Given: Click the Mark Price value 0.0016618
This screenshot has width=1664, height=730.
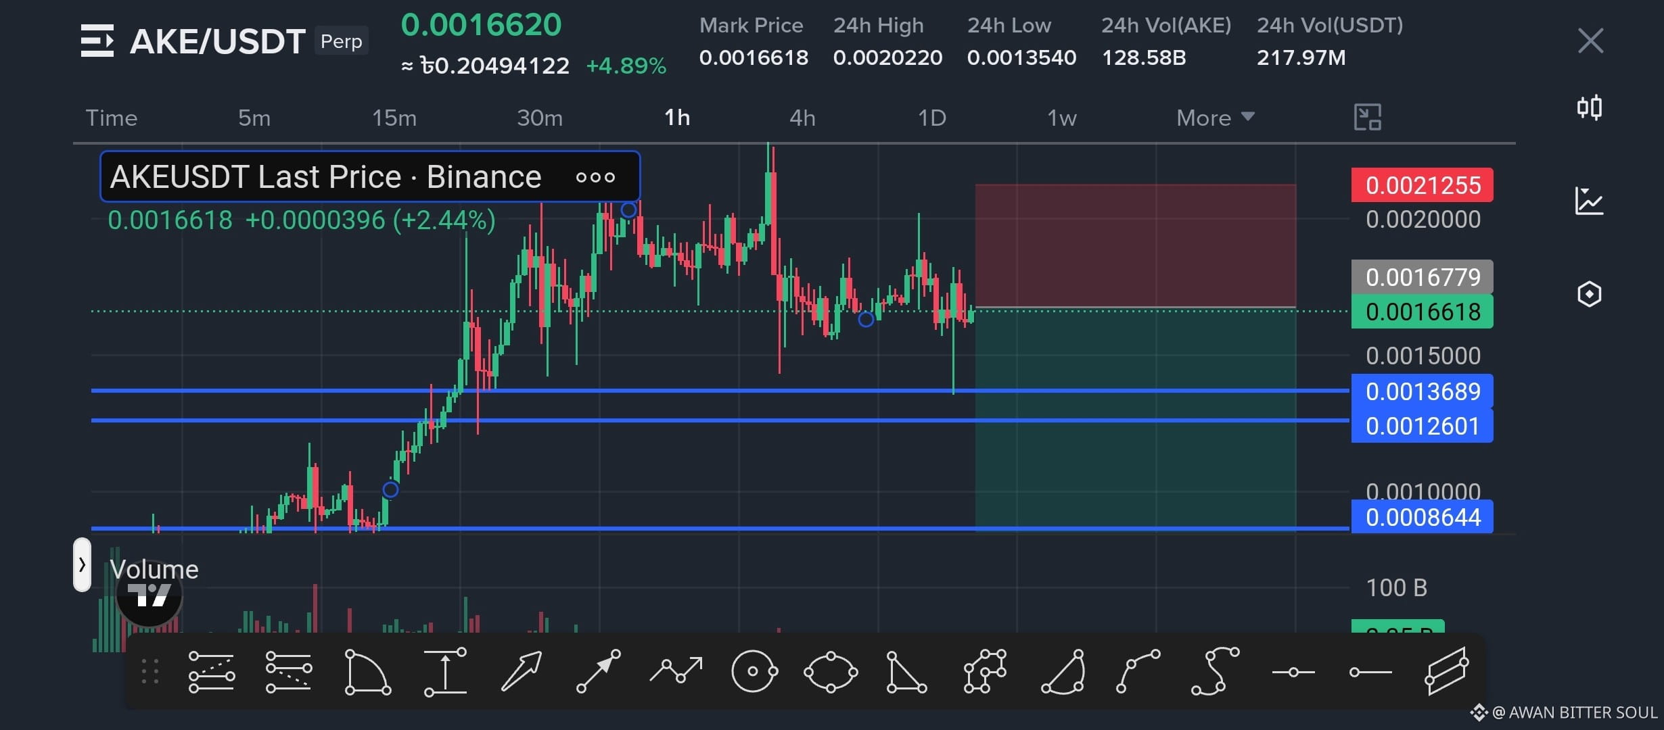Looking at the screenshot, I should 754,57.
